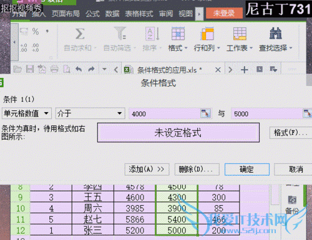Click cell containing 5866
This screenshot has width=312, height=240.
pyautogui.click(x=135, y=219)
